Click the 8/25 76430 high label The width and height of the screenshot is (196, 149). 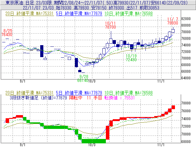(7, 33)
